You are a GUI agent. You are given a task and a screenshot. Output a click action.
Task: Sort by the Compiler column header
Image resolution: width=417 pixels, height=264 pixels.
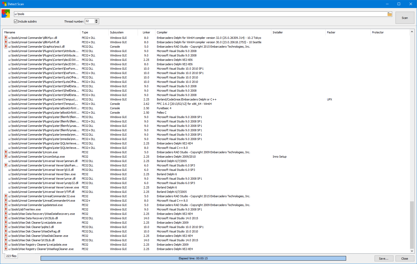click(213, 32)
